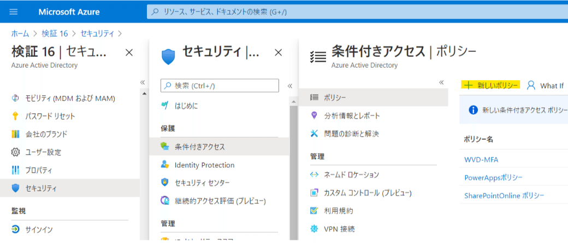Screen dimensions: 568x243
Task: Click shield icon for セキュリティ menu item
Action: pos(15,188)
